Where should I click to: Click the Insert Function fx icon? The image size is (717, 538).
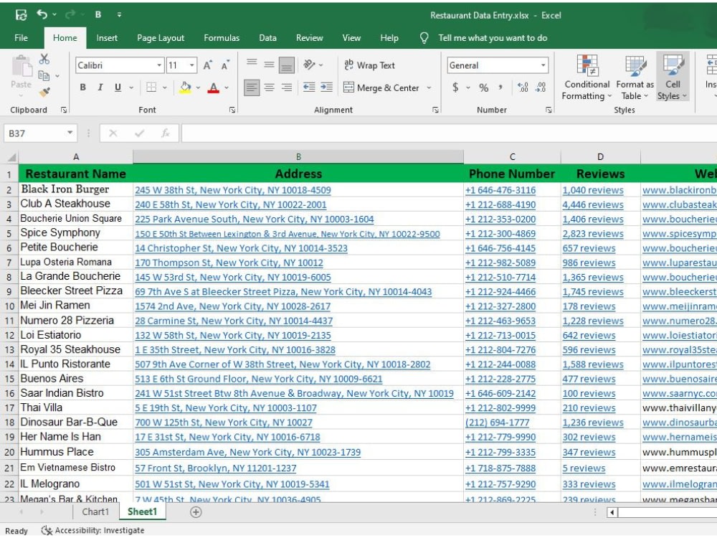pos(165,133)
